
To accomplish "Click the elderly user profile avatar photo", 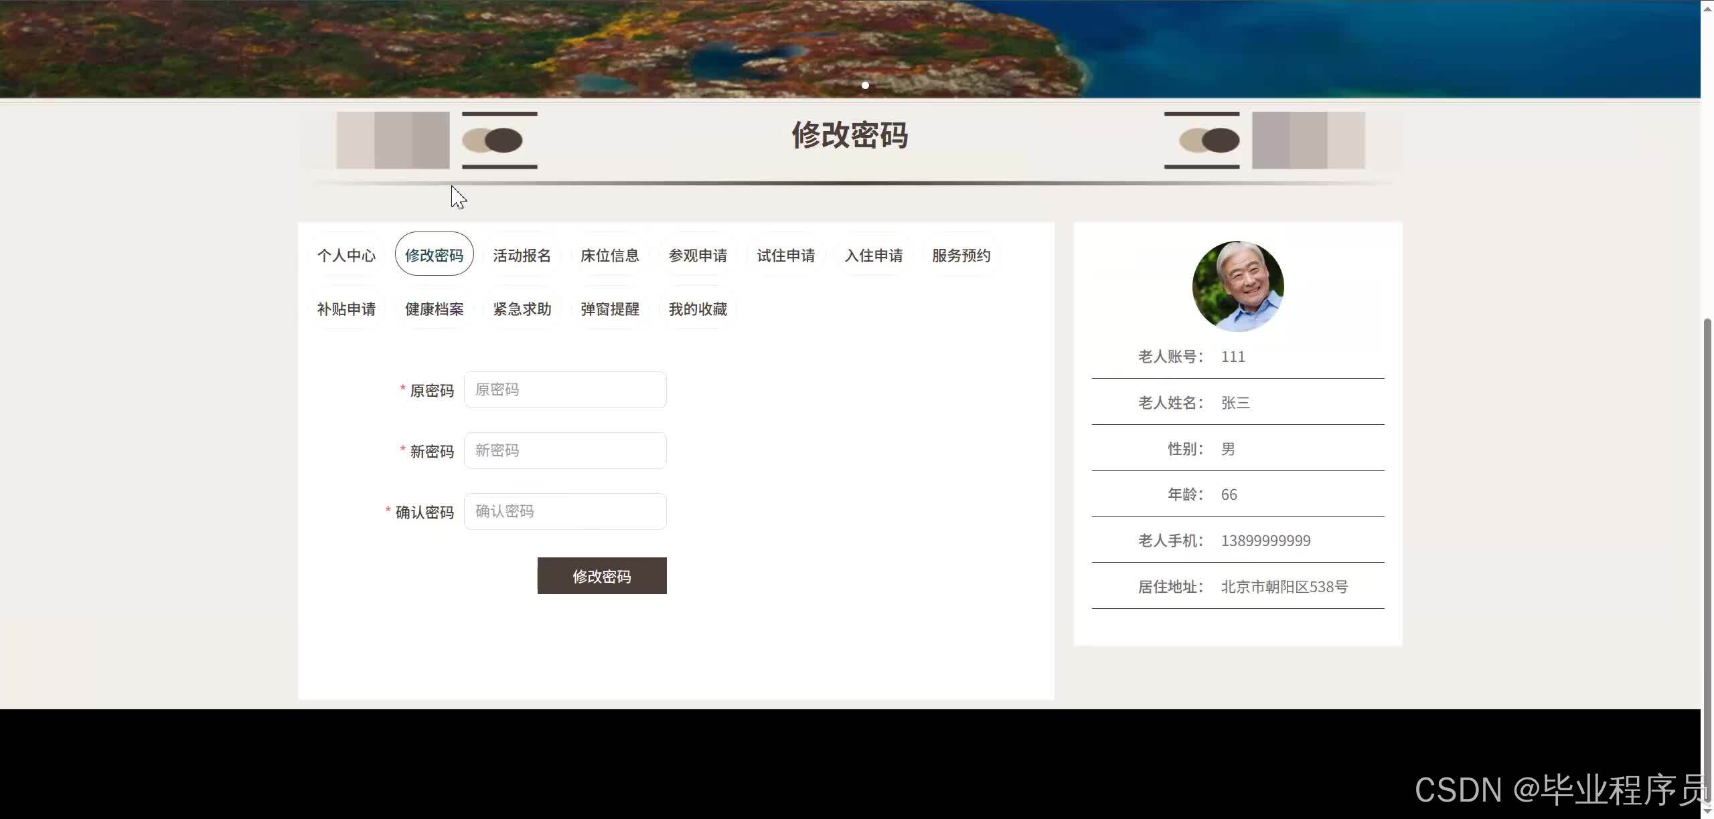I will tap(1237, 286).
